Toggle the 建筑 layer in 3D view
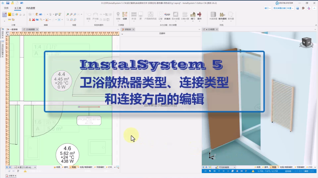Viewport: 318px width, 178px height. point(265,167)
